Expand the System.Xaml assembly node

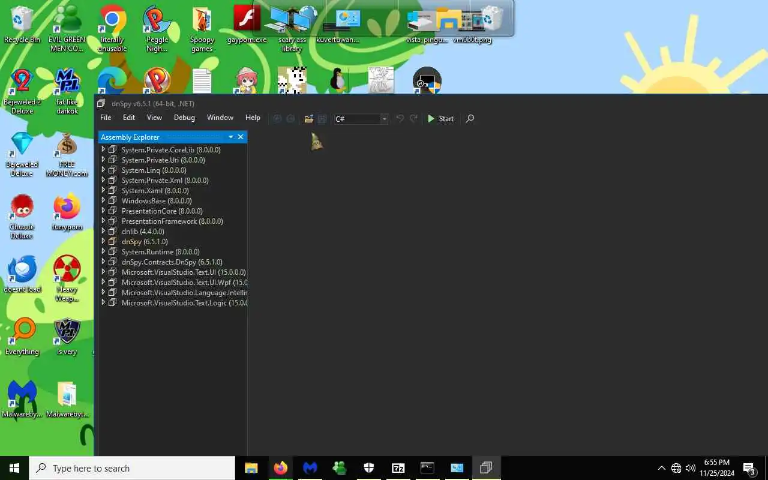103,190
